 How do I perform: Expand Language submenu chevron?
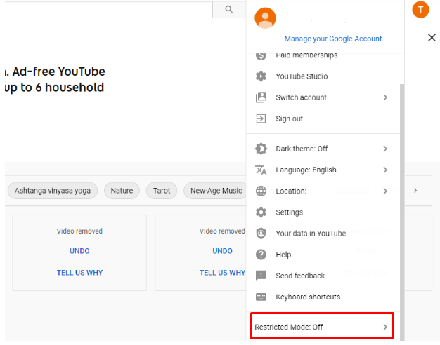pyautogui.click(x=385, y=170)
